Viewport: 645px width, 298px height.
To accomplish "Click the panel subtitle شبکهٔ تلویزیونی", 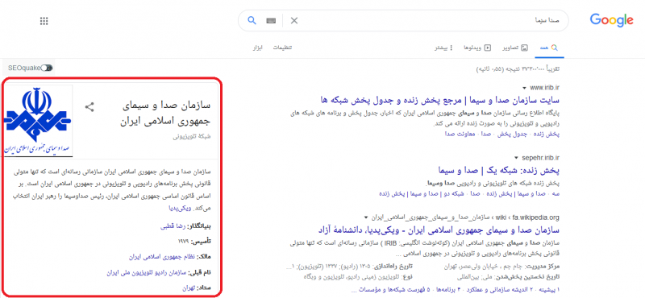I will point(192,136).
